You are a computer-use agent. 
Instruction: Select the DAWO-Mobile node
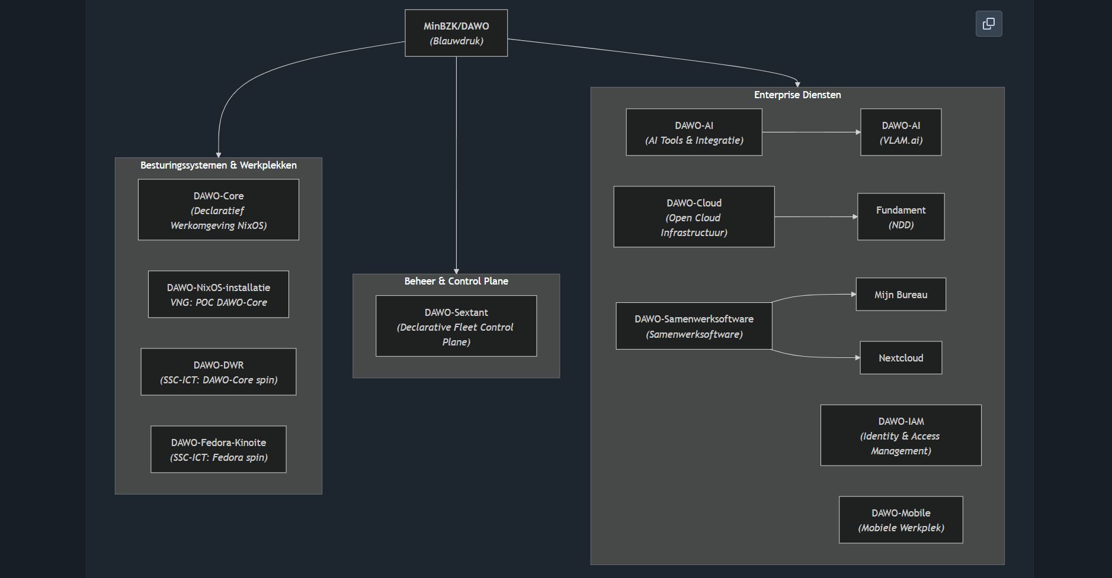[901, 520]
